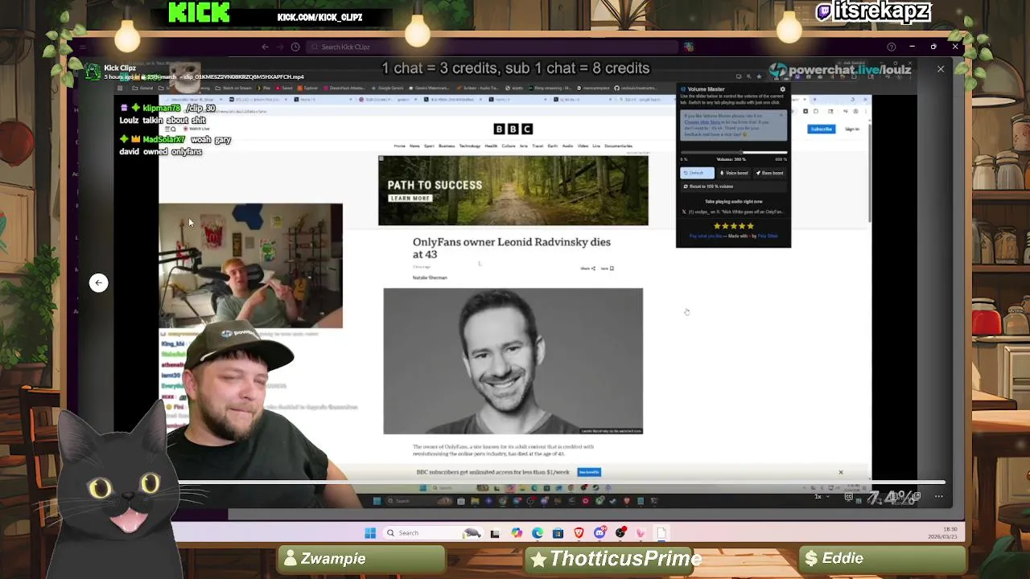Open more options on the video player
Image resolution: width=1030 pixels, height=579 pixels.
(x=938, y=496)
